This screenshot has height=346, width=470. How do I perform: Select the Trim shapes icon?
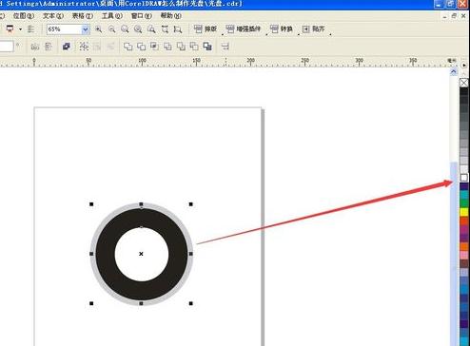click(141, 47)
